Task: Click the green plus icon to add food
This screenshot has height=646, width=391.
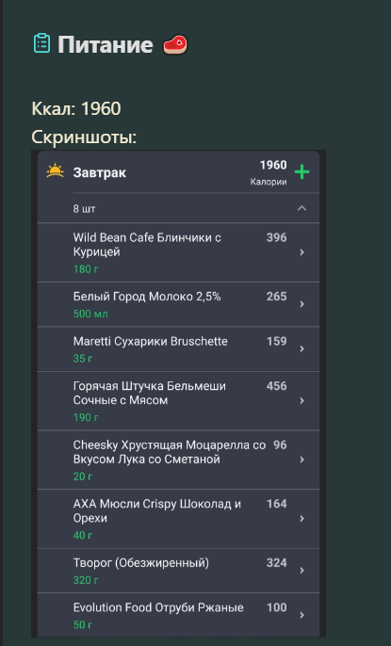Action: point(302,171)
